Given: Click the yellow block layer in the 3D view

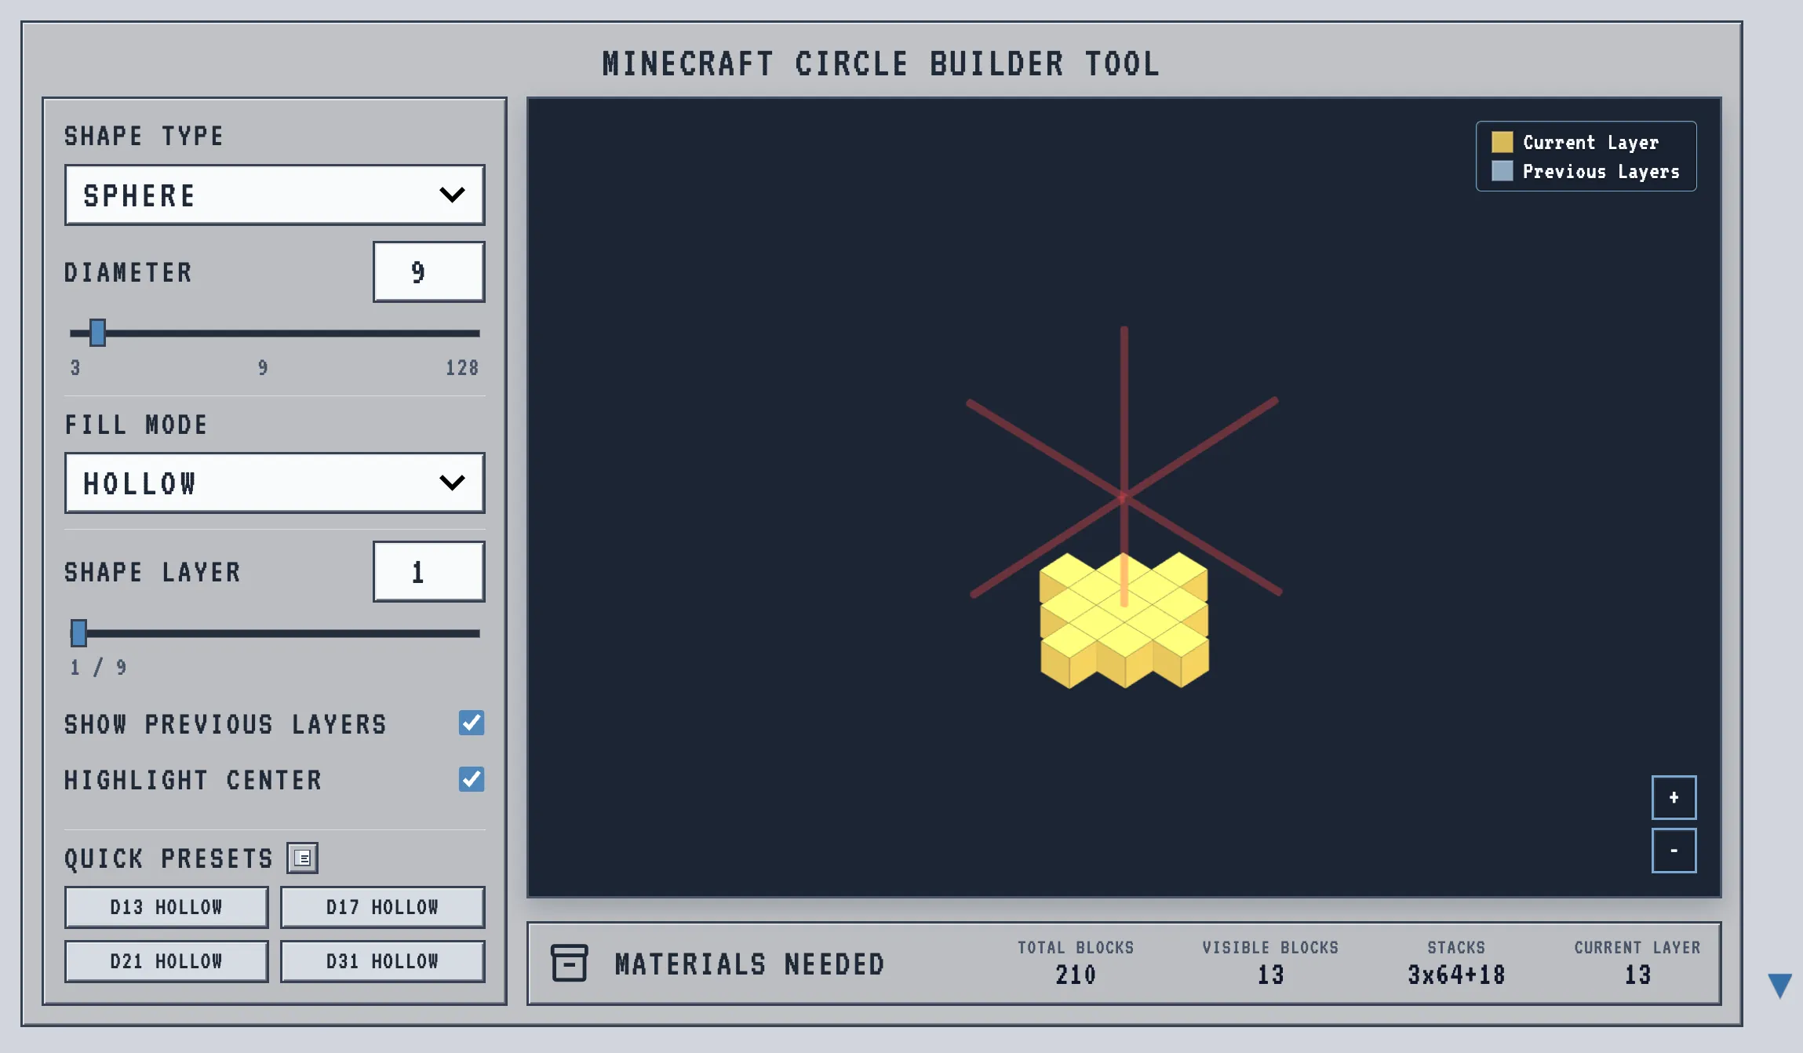Looking at the screenshot, I should (x=1124, y=620).
